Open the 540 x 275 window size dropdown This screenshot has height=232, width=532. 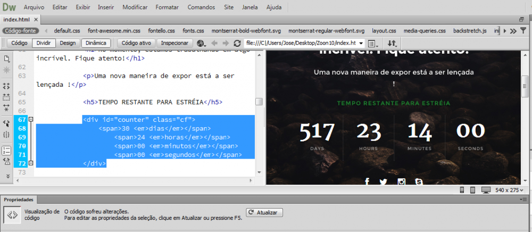[509, 190]
